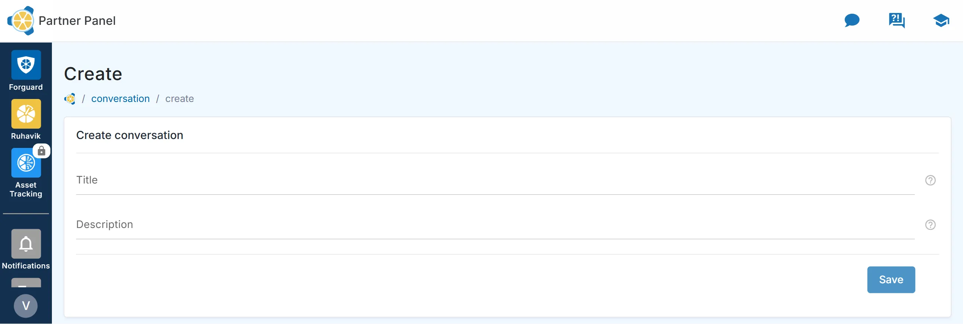Click the Save button
Screen dimensions: 963x324
click(891, 280)
